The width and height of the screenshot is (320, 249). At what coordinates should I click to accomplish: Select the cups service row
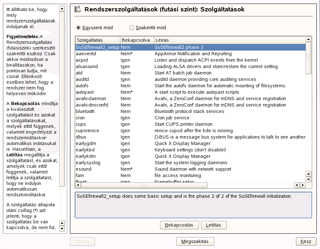[x=190, y=124]
